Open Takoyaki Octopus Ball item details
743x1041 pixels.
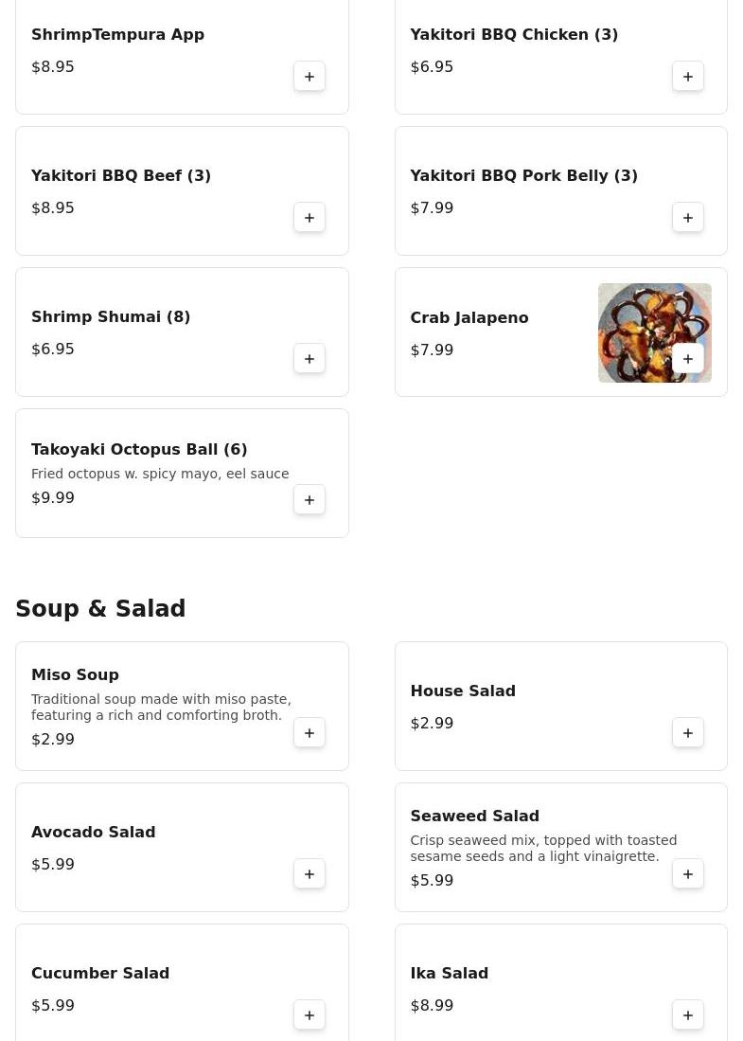point(182,474)
